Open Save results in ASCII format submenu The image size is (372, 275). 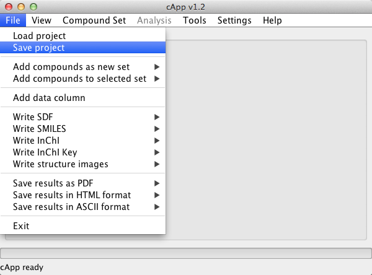(82, 207)
